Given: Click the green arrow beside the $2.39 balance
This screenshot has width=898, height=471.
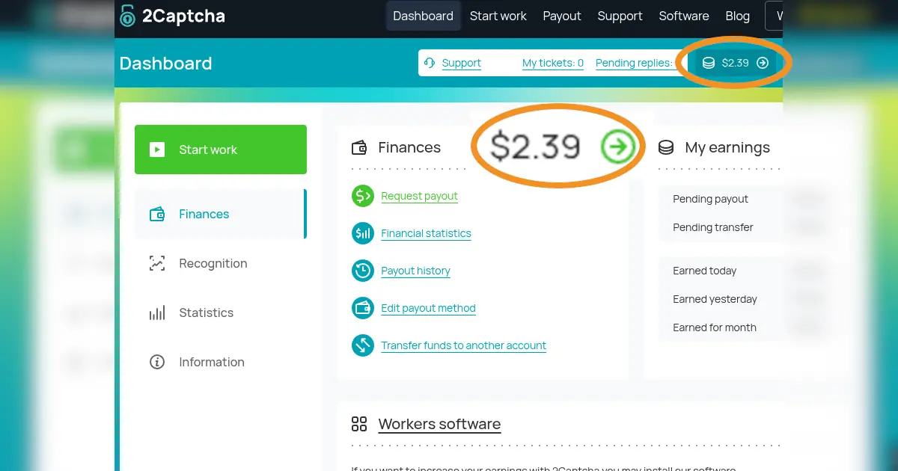Looking at the screenshot, I should [617, 147].
